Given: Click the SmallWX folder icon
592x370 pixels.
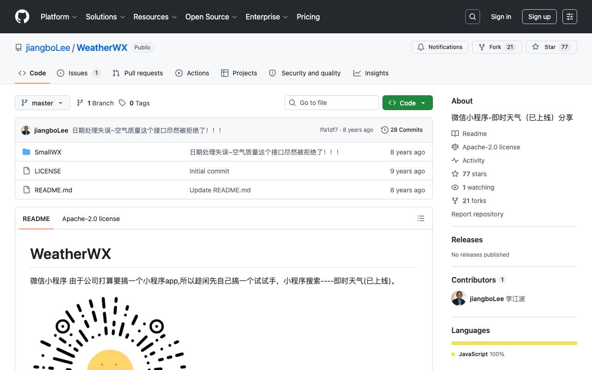Looking at the screenshot, I should click(26, 152).
